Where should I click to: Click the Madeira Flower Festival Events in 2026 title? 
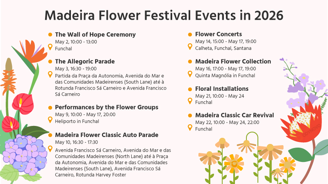coord(164,16)
